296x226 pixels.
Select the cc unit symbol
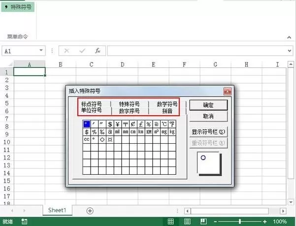pos(87,140)
